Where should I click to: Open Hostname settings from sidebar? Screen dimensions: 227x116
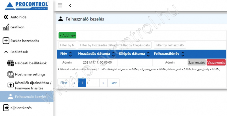(26, 74)
